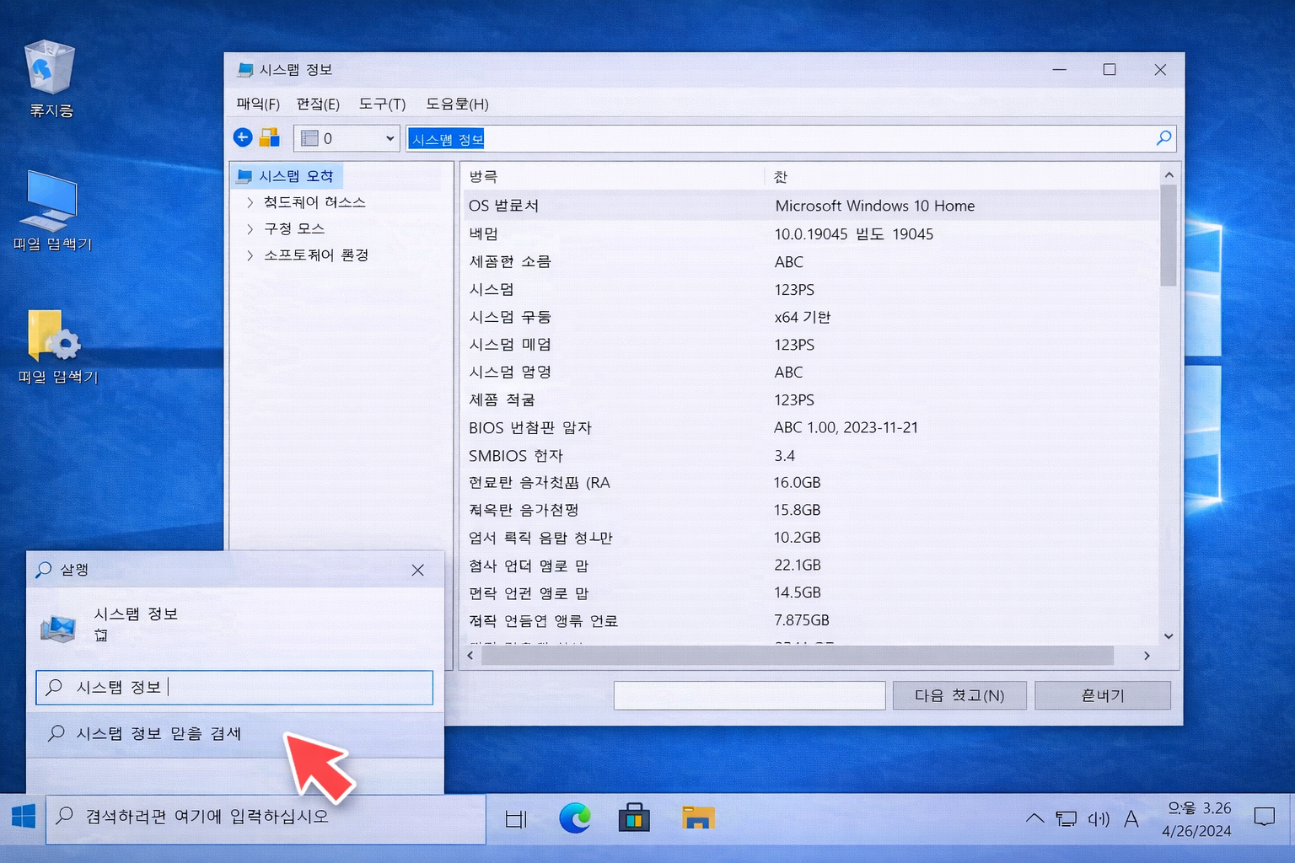Launch Microsoft Edge from the taskbar
This screenshot has height=863, width=1295.
575,818
